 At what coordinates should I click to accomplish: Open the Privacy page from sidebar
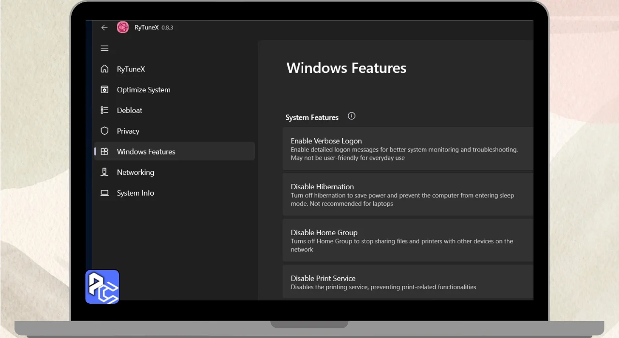click(128, 131)
